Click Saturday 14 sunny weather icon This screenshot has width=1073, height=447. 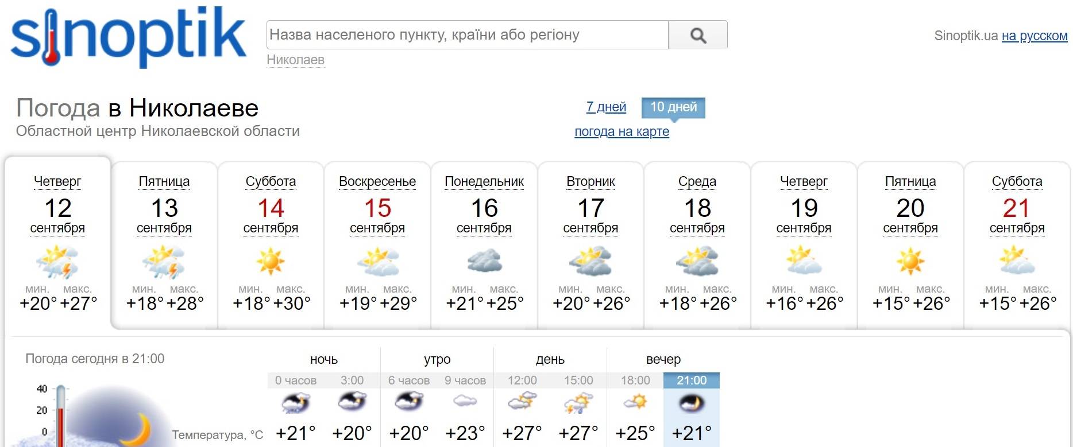(x=271, y=262)
